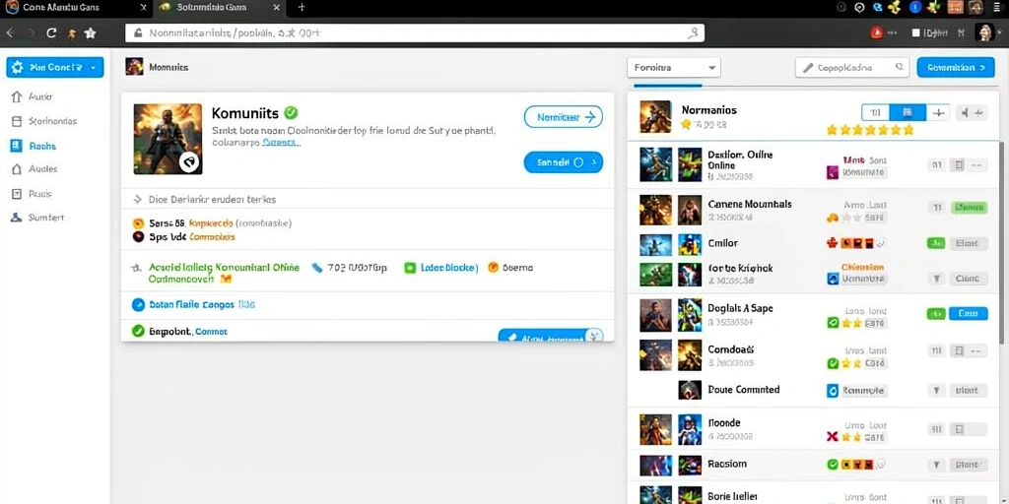This screenshot has height=504, width=1009.
Task: Click the magenta icon in the Desilorr Online row
Action: (x=832, y=171)
